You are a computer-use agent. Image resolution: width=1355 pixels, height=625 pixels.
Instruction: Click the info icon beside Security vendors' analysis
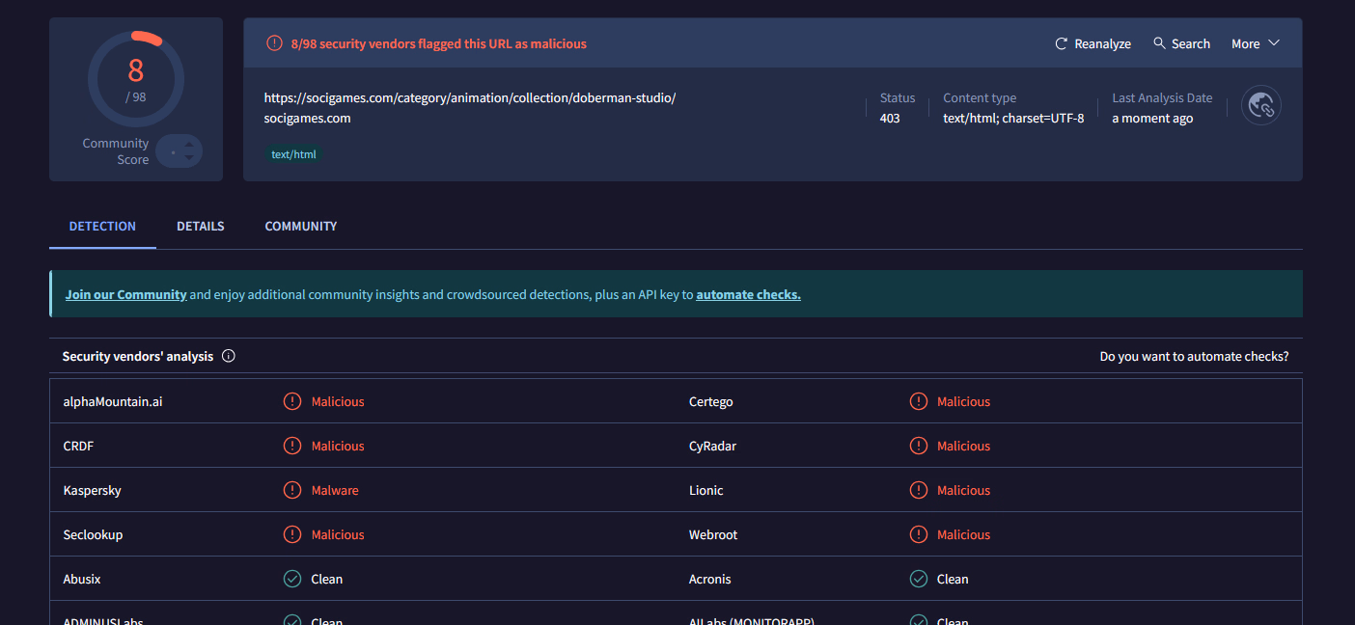point(229,356)
